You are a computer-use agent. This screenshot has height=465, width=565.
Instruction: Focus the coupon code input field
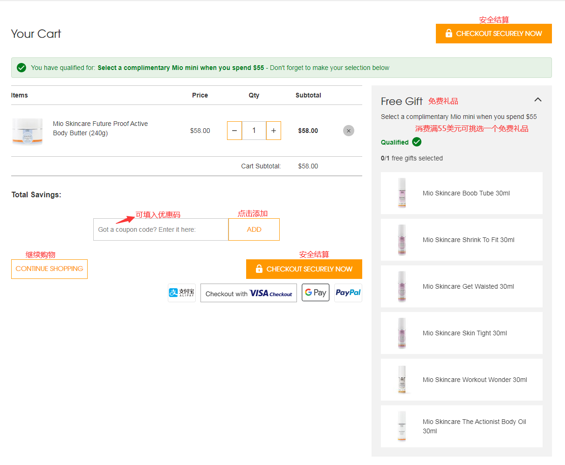click(x=161, y=229)
